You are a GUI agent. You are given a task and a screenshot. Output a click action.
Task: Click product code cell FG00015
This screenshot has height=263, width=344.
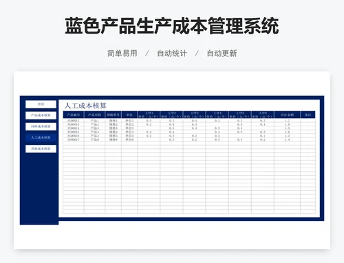[x=74, y=132]
